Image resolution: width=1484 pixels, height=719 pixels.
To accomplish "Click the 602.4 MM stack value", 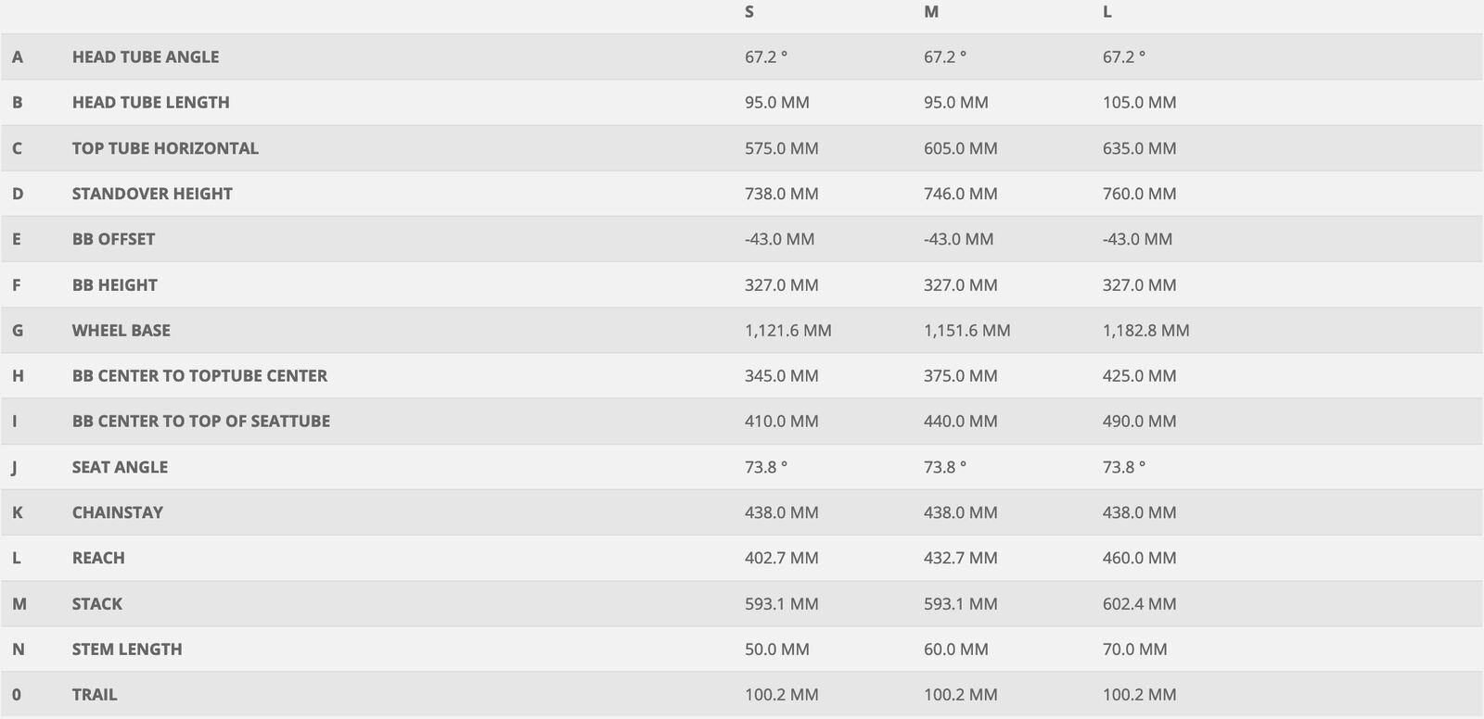I will coord(1139,604).
